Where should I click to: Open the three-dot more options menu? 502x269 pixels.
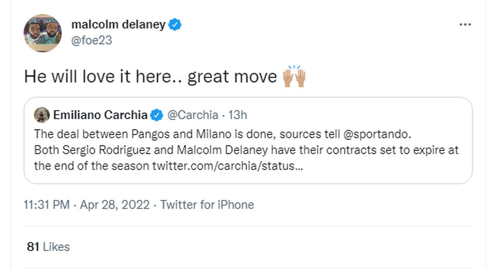[465, 25]
